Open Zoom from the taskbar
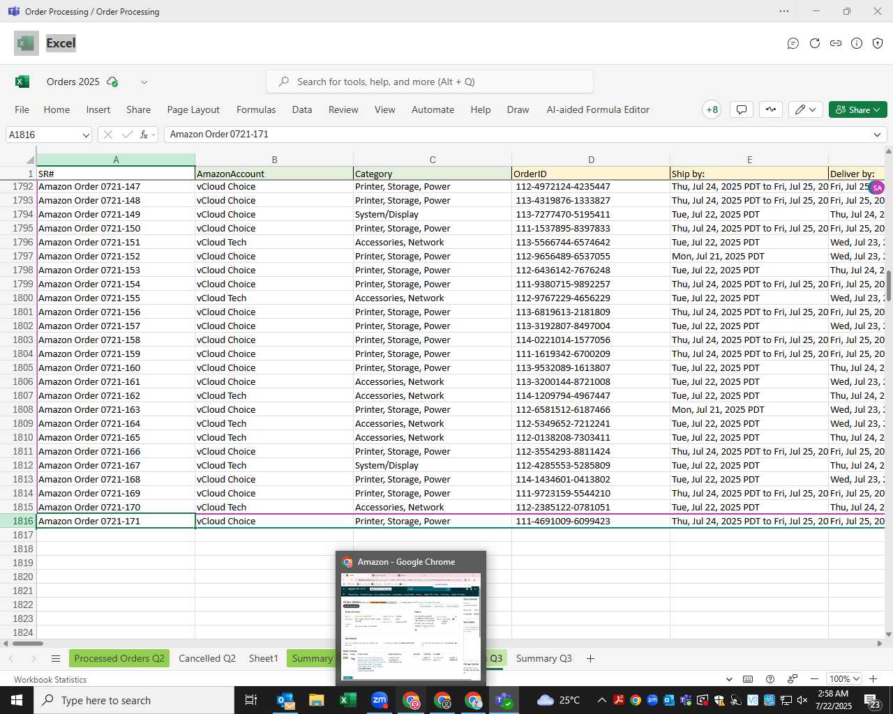This screenshot has width=893, height=714. pyautogui.click(x=380, y=700)
